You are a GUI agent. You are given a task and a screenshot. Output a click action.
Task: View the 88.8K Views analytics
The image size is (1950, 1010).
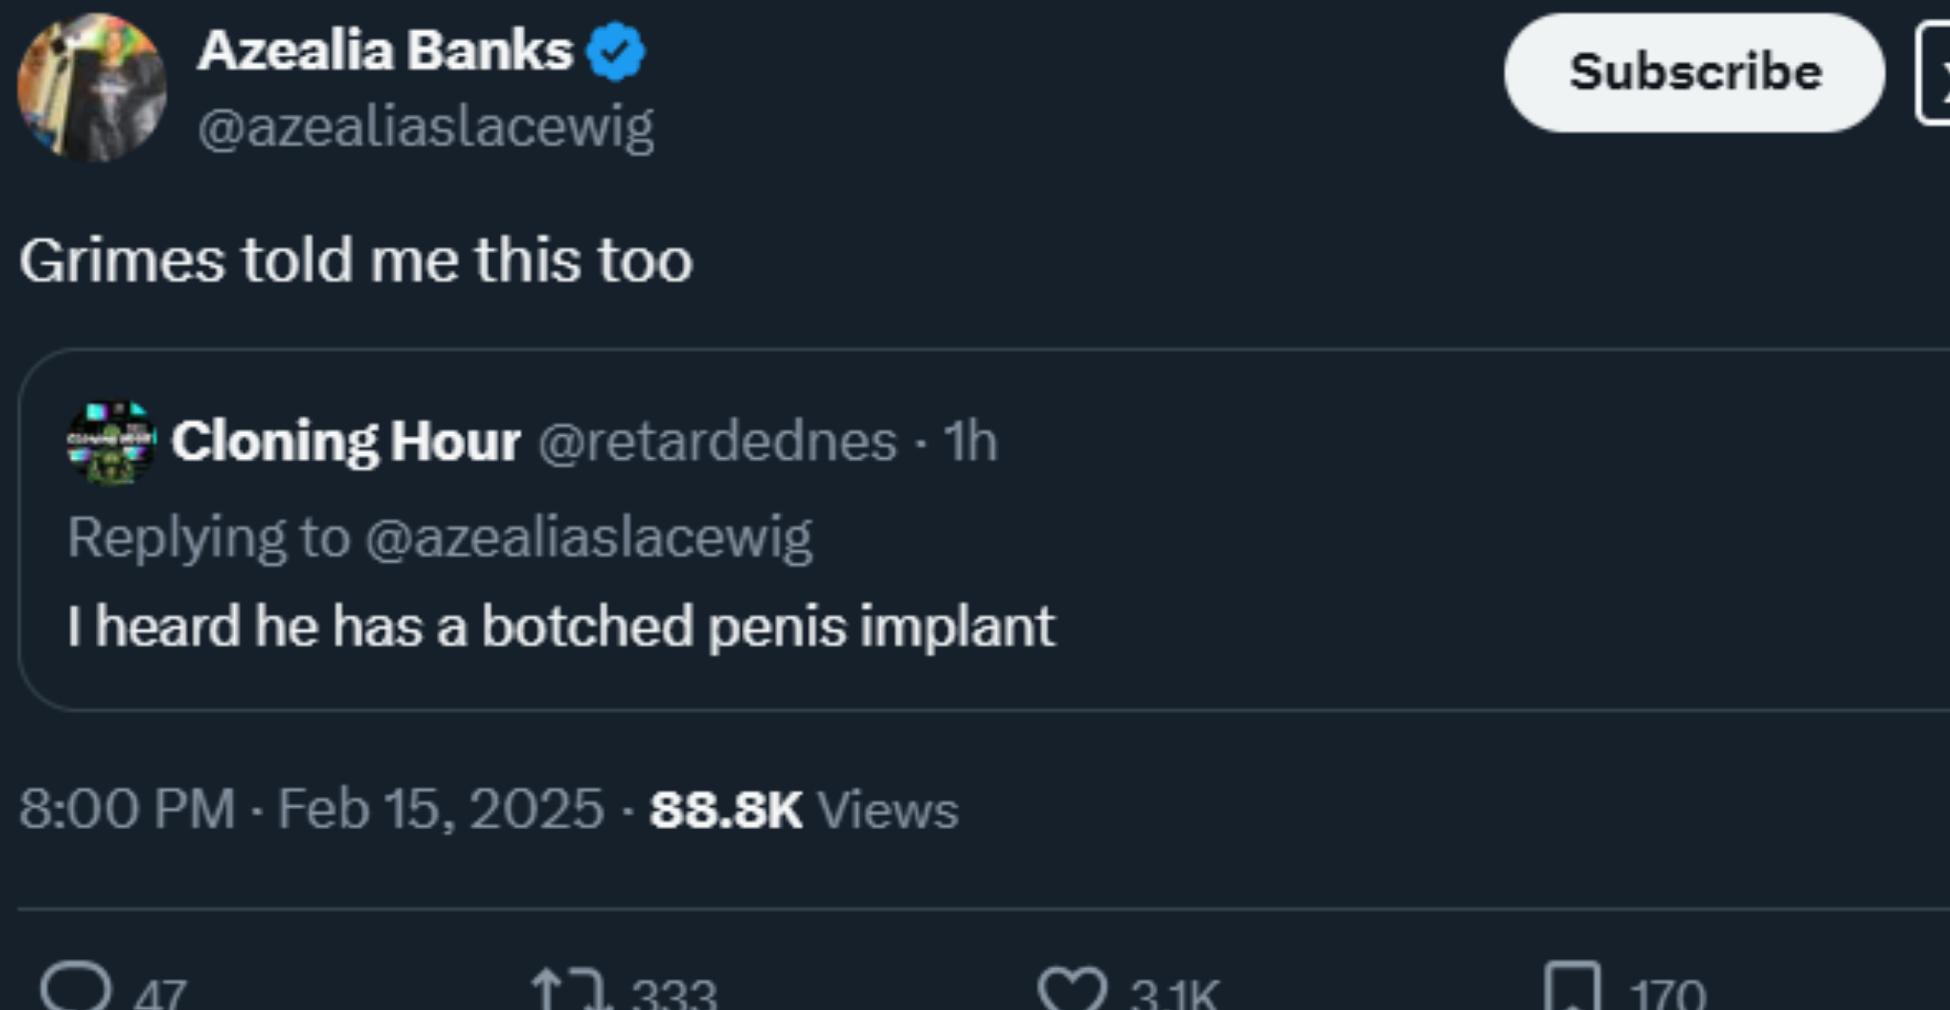[x=804, y=810]
